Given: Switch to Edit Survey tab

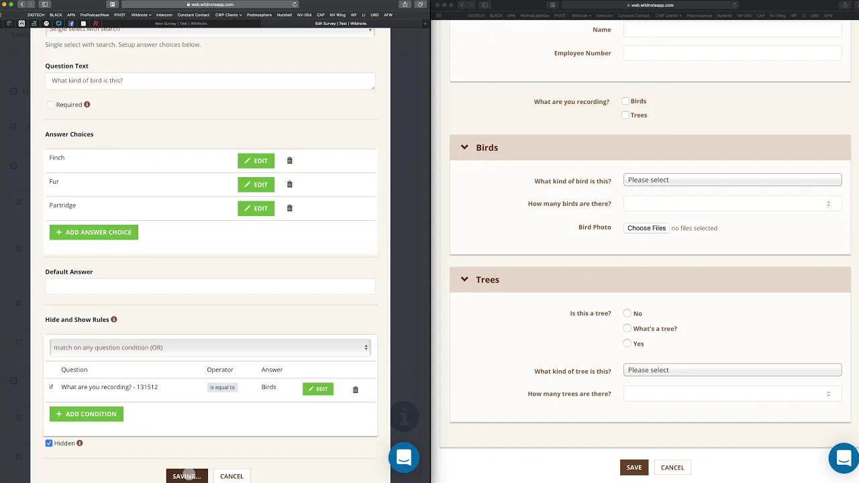Looking at the screenshot, I should pyautogui.click(x=341, y=23).
